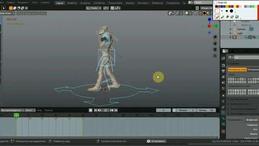This screenshot has width=259, height=146.
Task: Toggle the use preview range clock button
Action: pos(174,110)
